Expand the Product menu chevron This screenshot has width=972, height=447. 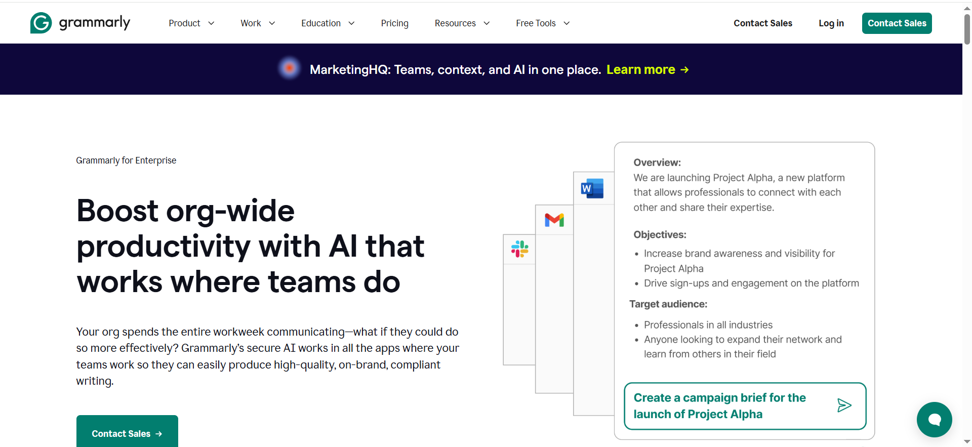tap(211, 23)
